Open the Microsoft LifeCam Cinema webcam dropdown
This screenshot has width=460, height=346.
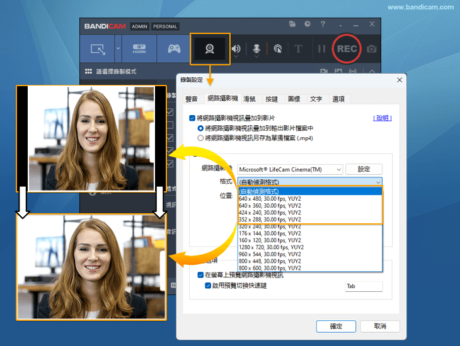click(x=290, y=169)
